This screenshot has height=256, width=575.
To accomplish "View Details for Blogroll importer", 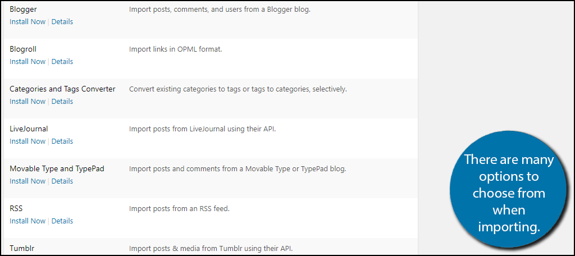I will point(62,62).
